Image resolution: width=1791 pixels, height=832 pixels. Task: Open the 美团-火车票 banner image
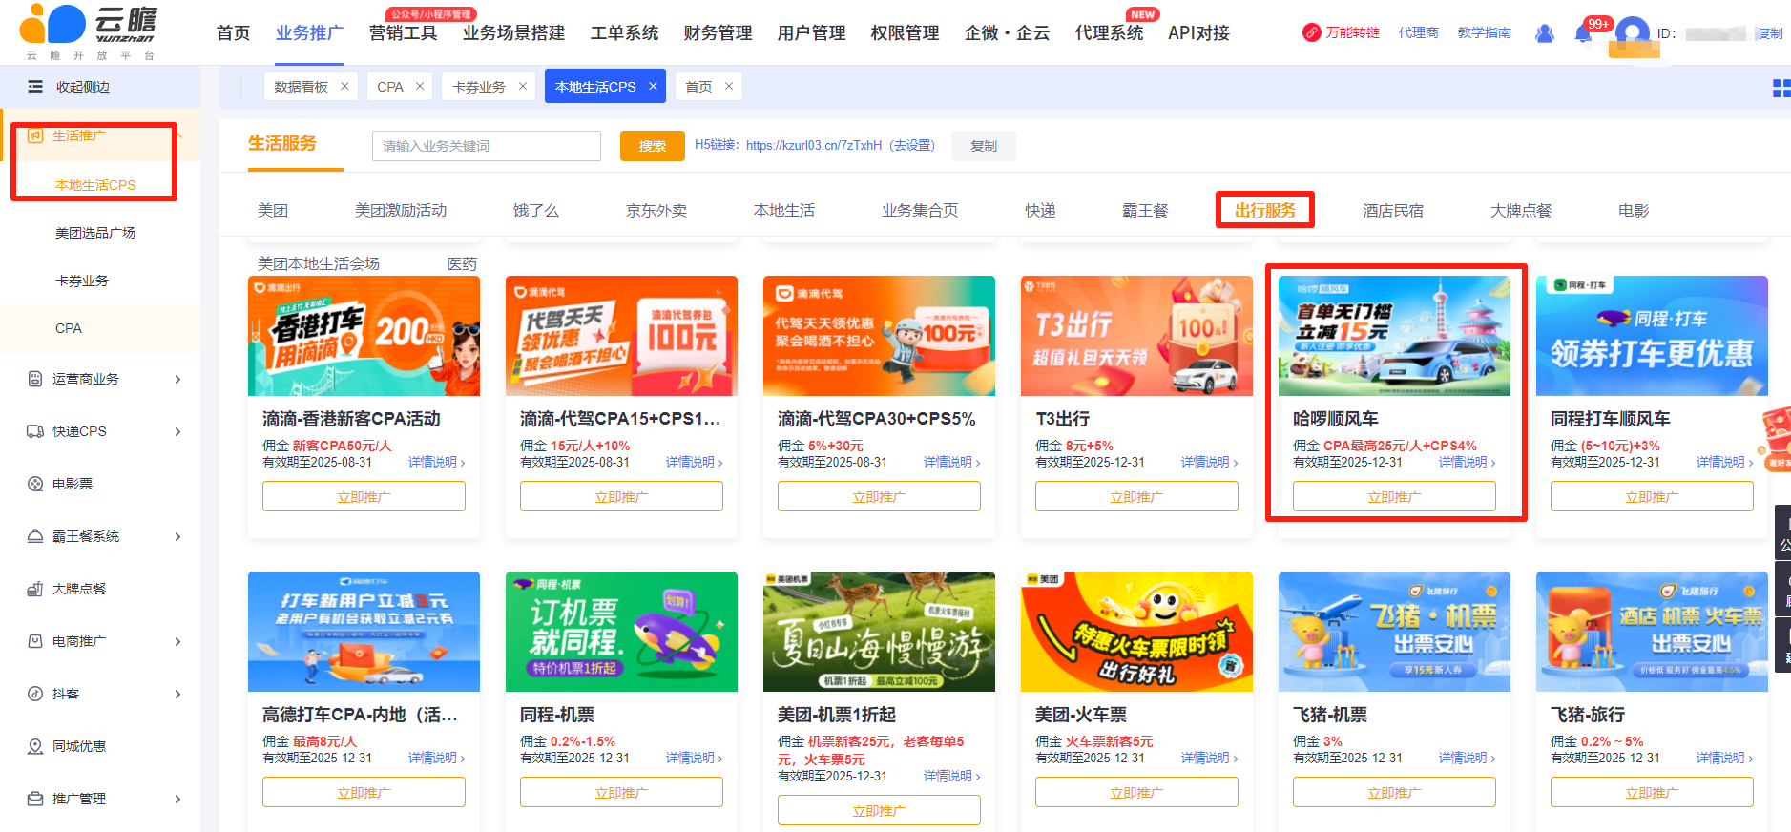[x=1136, y=632]
